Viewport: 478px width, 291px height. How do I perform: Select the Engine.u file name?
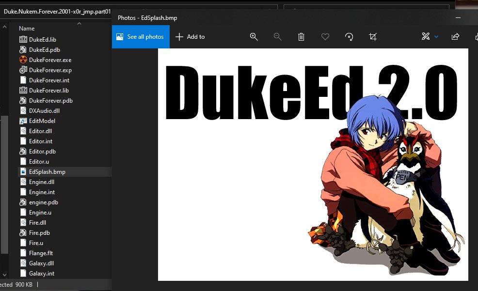(x=40, y=213)
